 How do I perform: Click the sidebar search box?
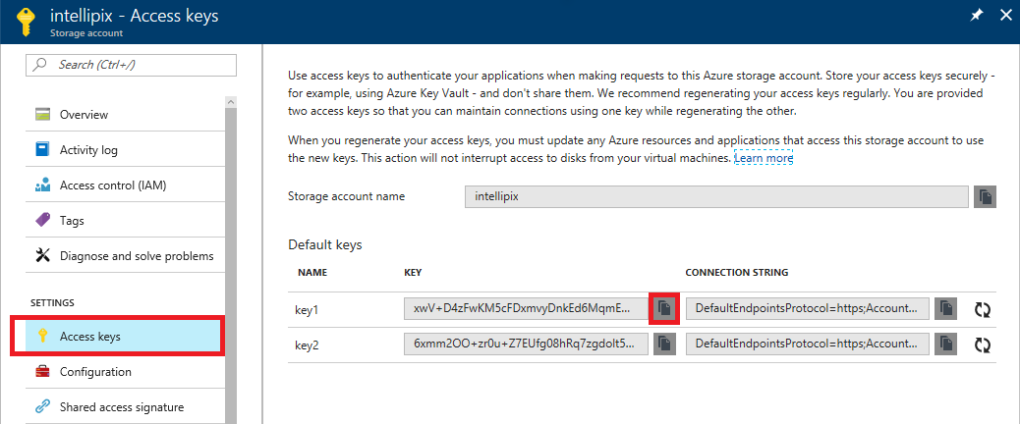click(132, 65)
